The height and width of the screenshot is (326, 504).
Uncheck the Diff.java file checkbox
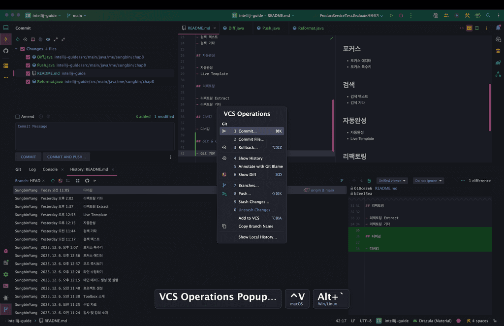tap(28, 57)
